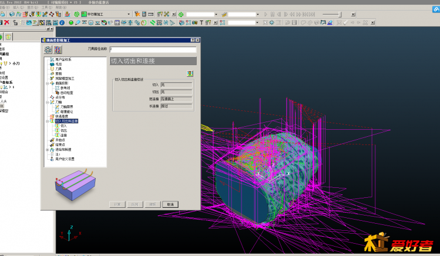Click the green circular arrow icon
440x256 pixels.
(x=144, y=22)
